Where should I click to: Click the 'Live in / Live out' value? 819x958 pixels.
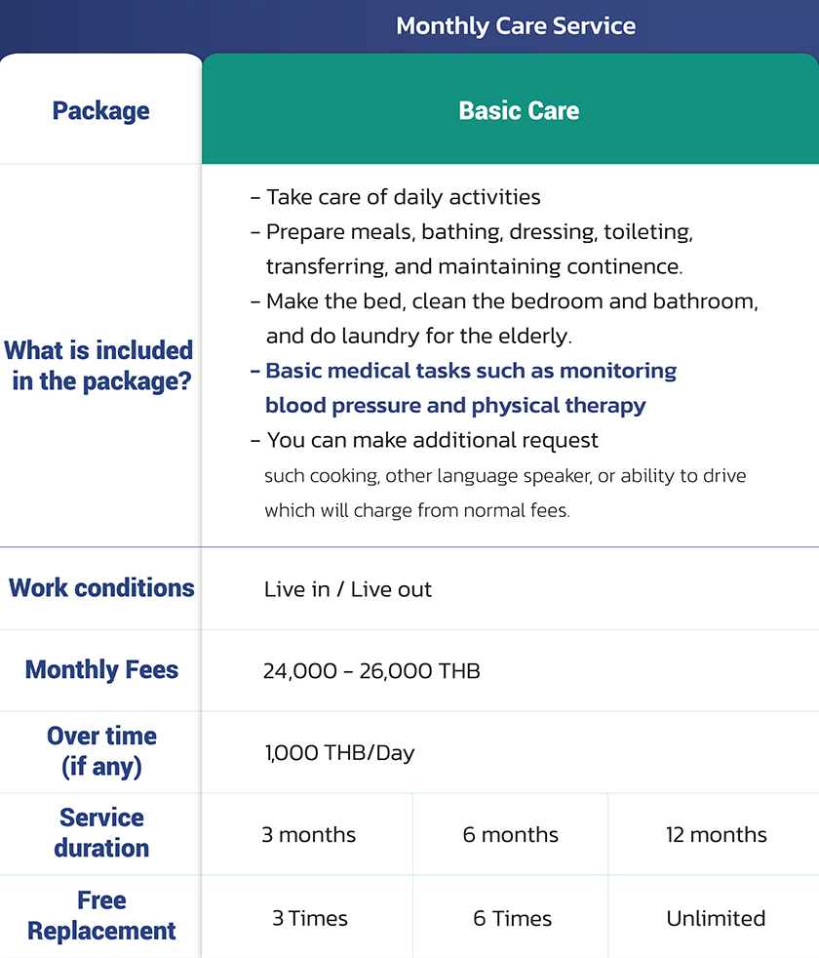pyautogui.click(x=348, y=589)
